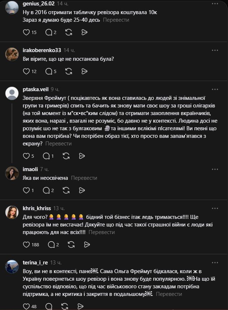Share imaoli's comment via send icon
The image size is (228, 310).
[x=82, y=190]
